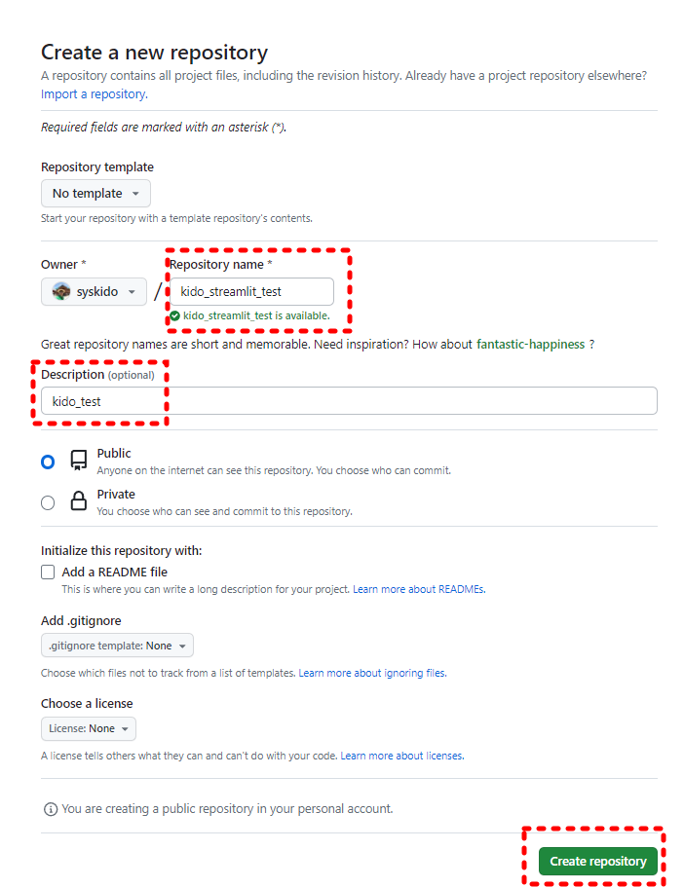
Task: Open Learn more about ignoring files link
Action: [372, 673]
